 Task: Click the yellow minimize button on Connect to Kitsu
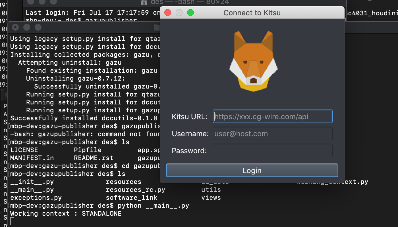[x=179, y=12]
